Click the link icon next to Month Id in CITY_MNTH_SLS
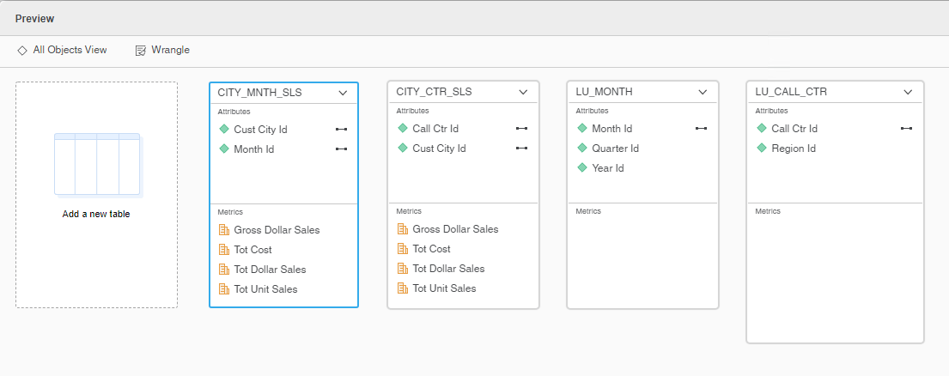This screenshot has height=376, width=949. click(x=341, y=149)
